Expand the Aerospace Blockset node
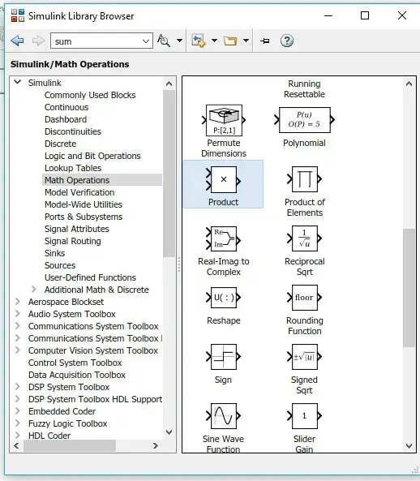The height and width of the screenshot is (481, 420). click(x=18, y=302)
